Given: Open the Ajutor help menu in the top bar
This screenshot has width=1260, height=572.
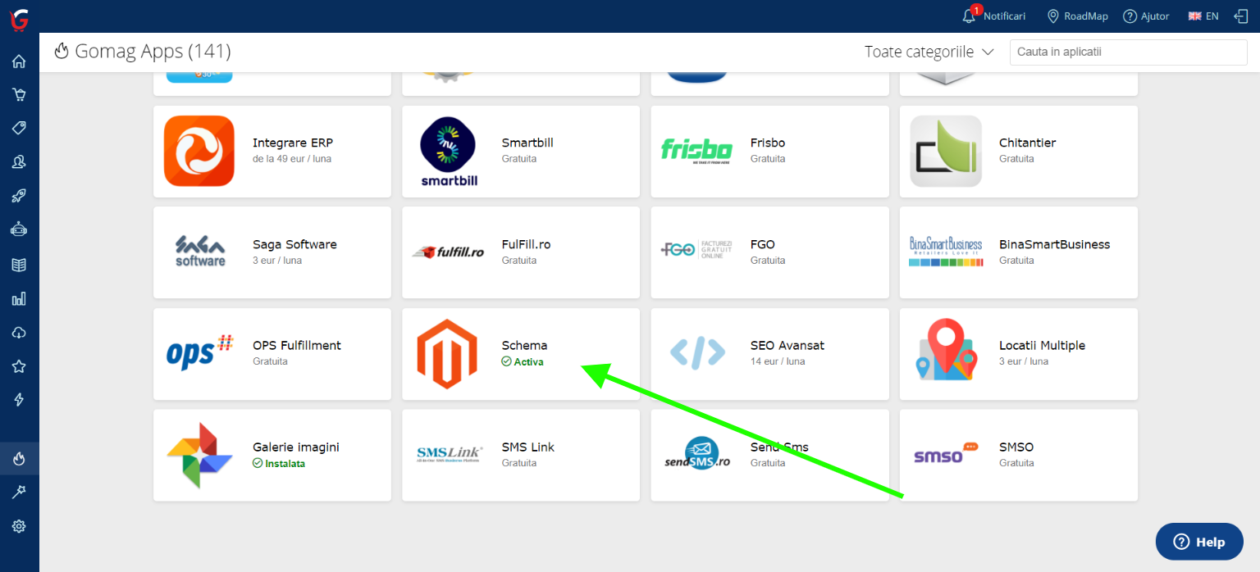Looking at the screenshot, I should (1146, 16).
